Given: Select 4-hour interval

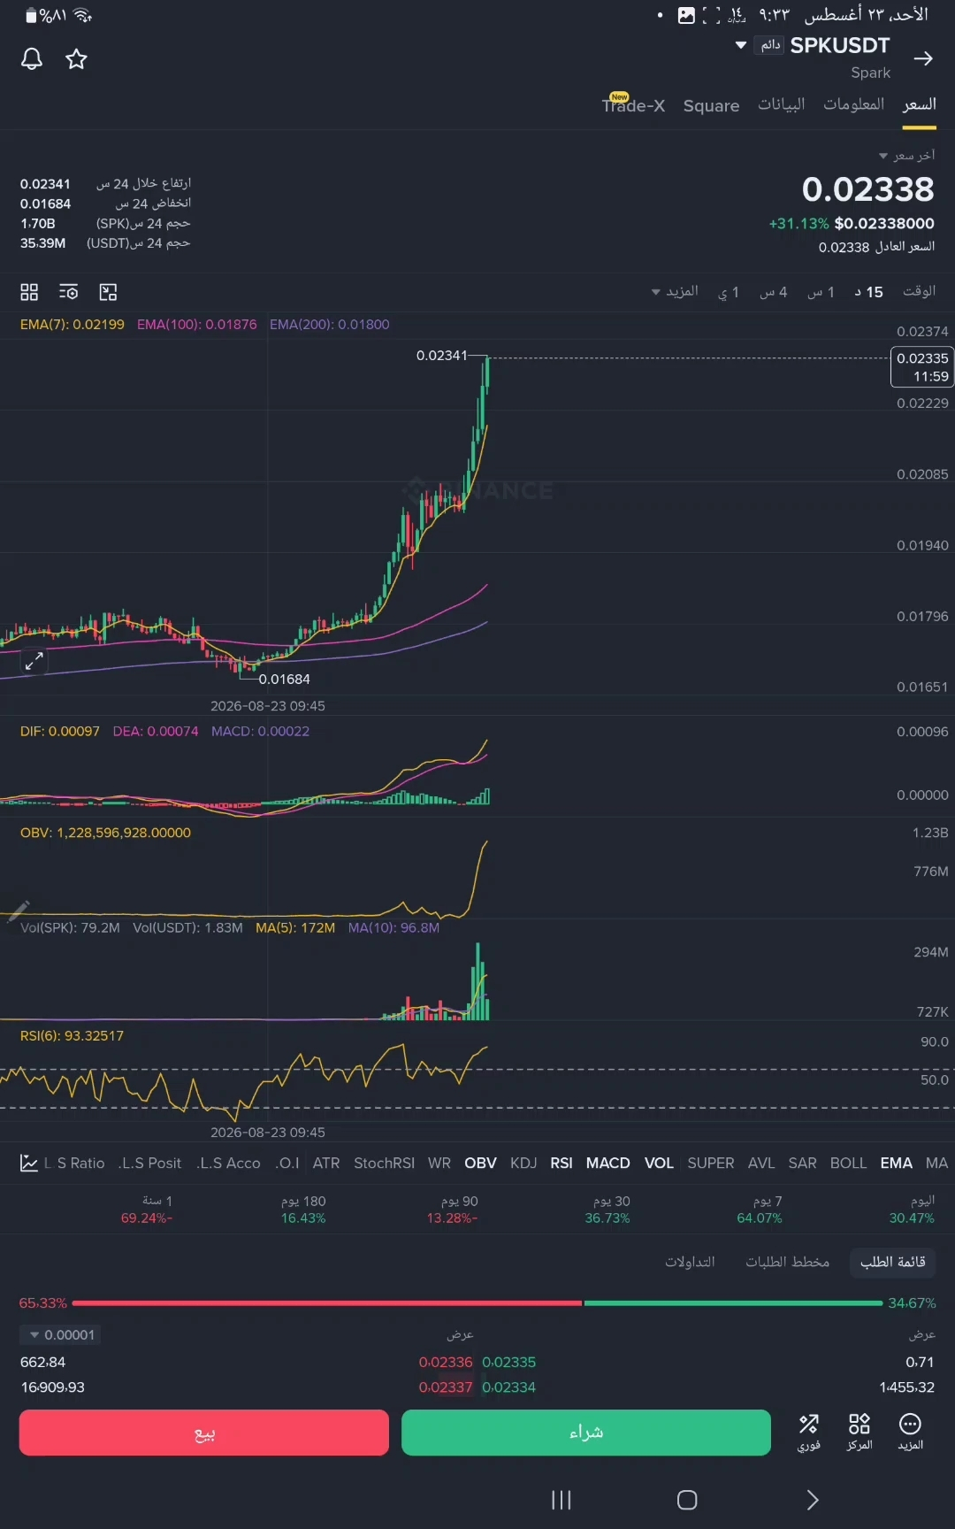Looking at the screenshot, I should point(773,292).
